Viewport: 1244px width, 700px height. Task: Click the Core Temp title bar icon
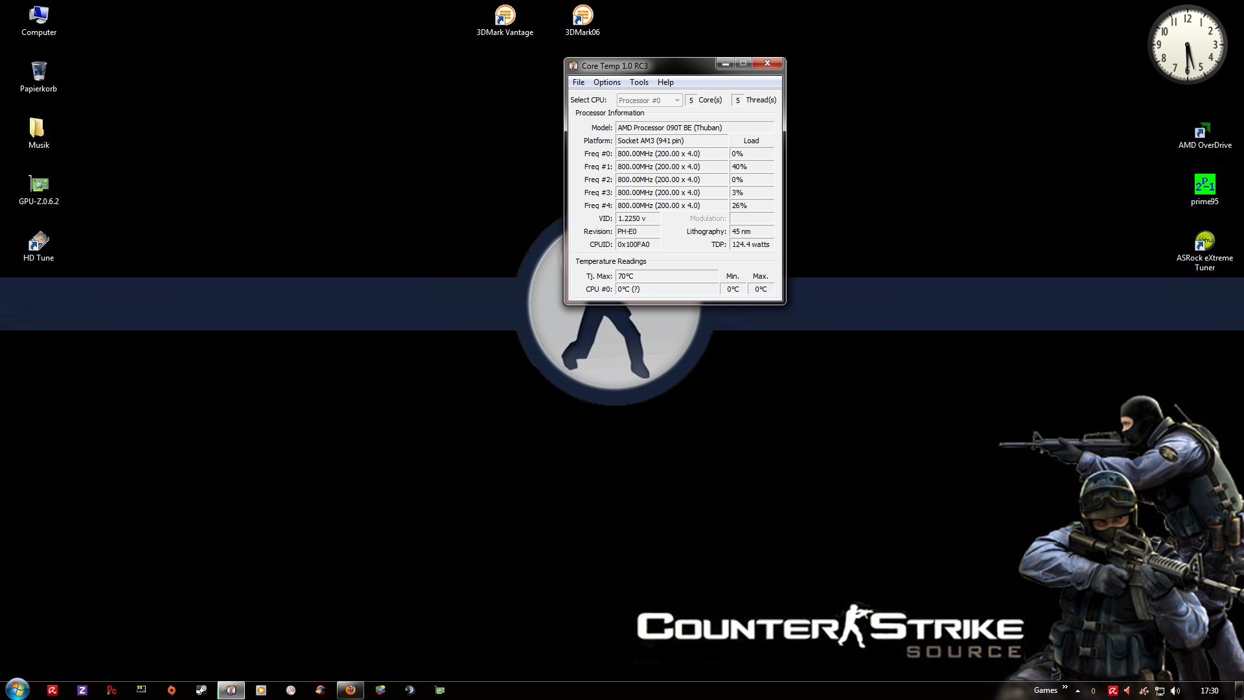coord(573,65)
